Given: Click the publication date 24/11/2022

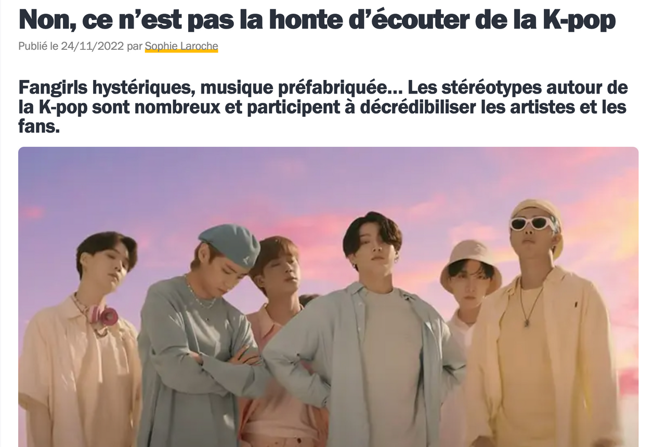Looking at the screenshot, I should tap(93, 46).
